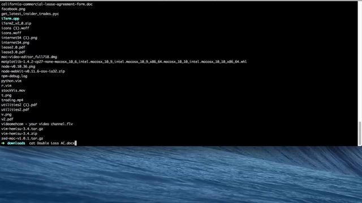
Task: Click trading.mp4 in the terminal
Action: click(12, 100)
